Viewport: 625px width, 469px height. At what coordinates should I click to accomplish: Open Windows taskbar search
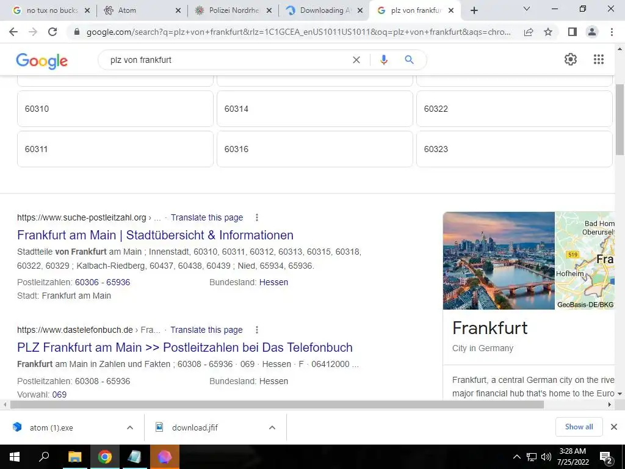[x=44, y=457]
